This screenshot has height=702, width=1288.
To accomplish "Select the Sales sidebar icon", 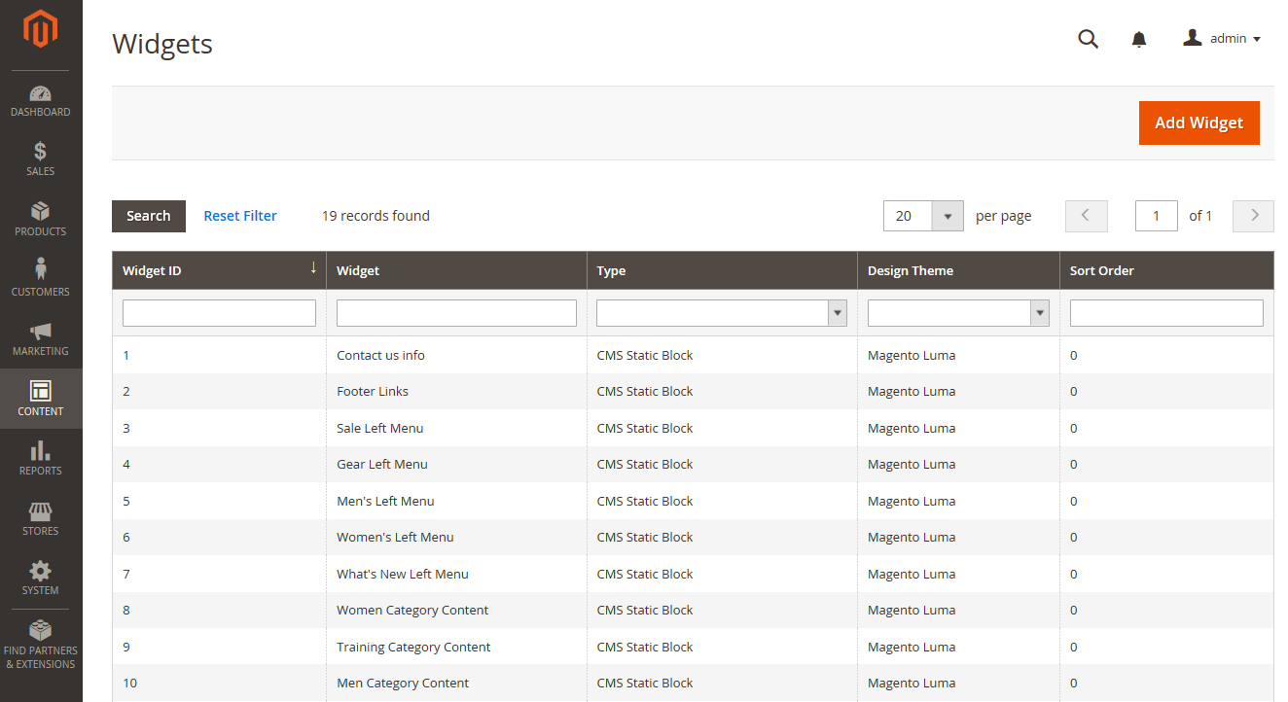I will [x=40, y=158].
